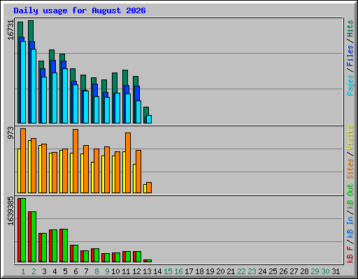Click day 10 on the date axis
The height and width of the screenshot is (279, 358).
pos(115,271)
